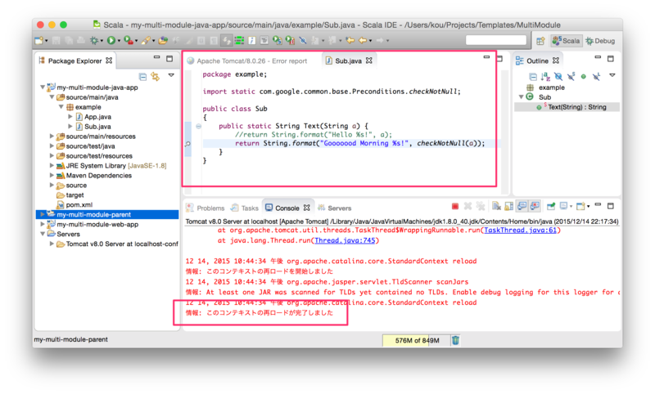Close the Sub.java editor tab
655x394 pixels.
369,60
